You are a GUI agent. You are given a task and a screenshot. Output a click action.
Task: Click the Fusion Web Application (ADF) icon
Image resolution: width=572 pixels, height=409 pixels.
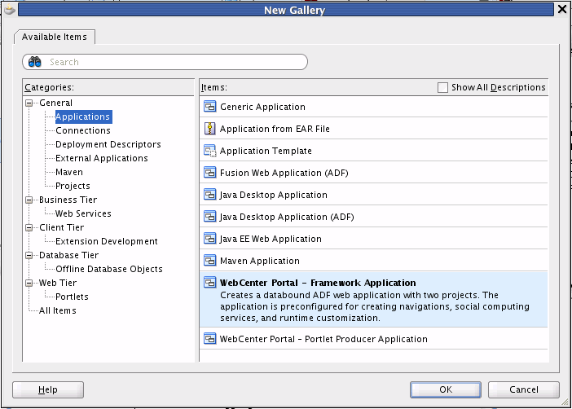[x=209, y=173]
